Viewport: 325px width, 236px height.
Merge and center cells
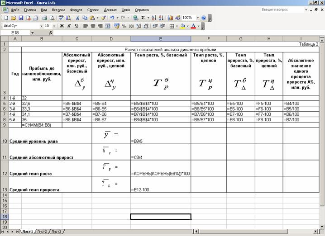pos(108,26)
